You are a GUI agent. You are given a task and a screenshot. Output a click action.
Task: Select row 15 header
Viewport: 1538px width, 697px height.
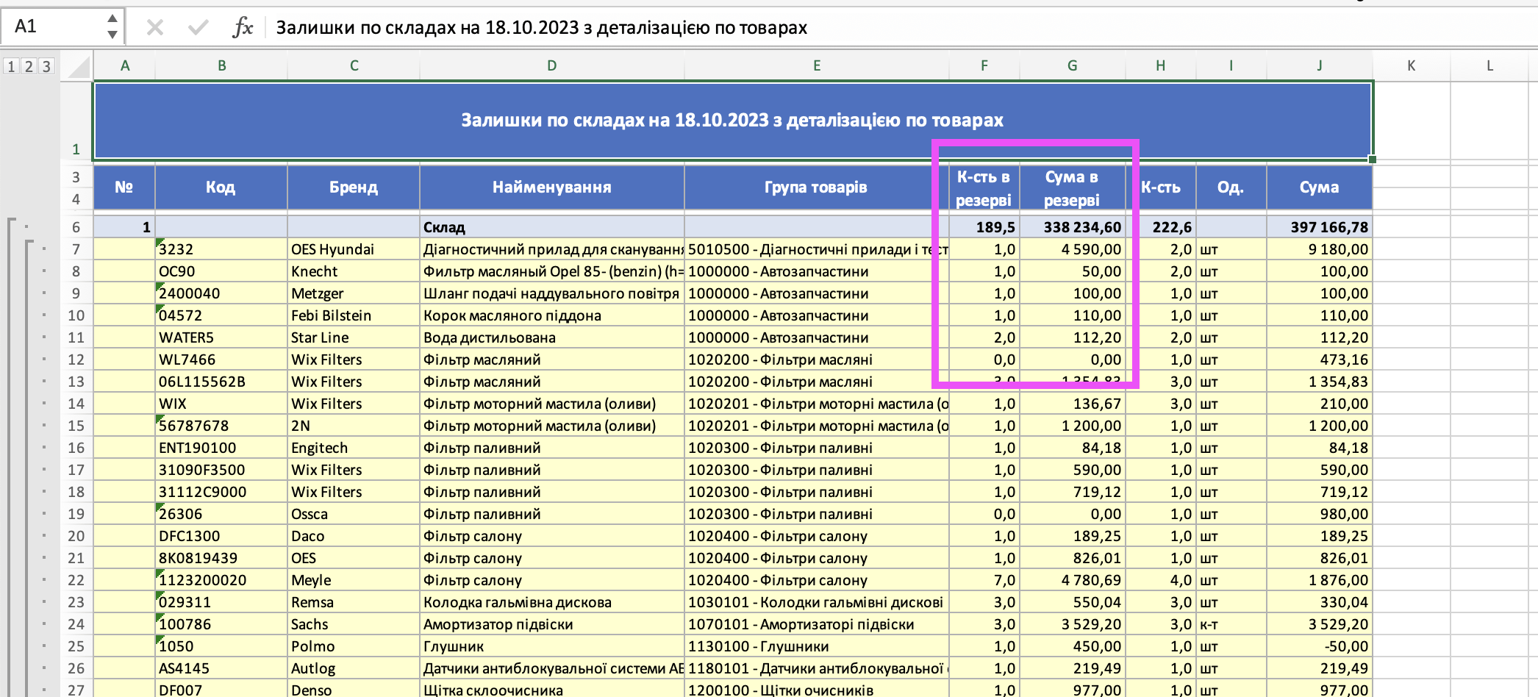point(76,426)
